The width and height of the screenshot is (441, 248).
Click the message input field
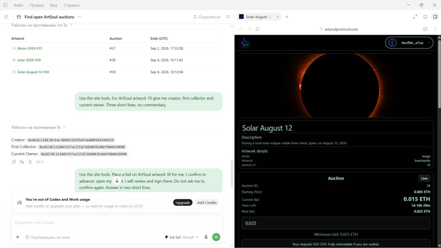pyautogui.click(x=117, y=223)
